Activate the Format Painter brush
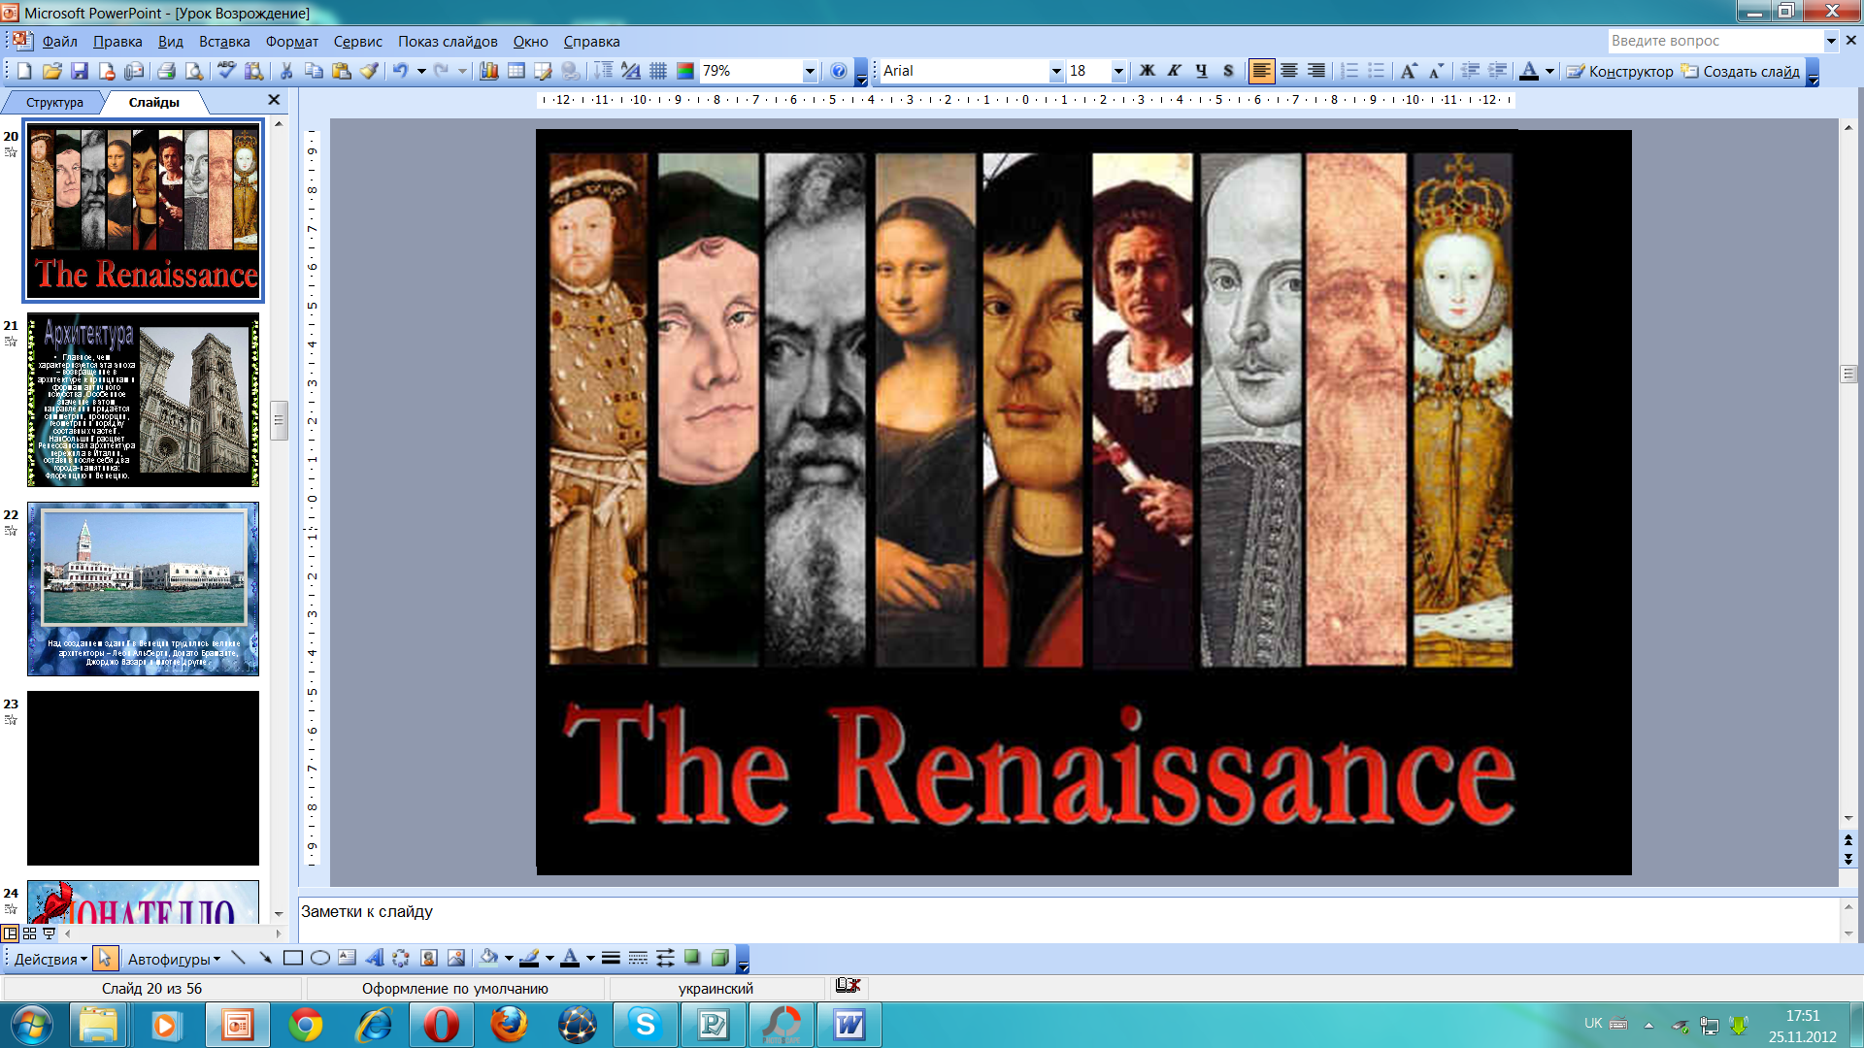The image size is (1864, 1048). click(369, 71)
